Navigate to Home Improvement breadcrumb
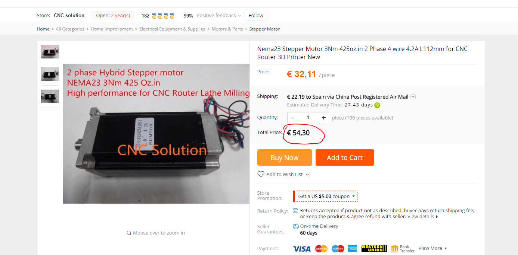The image size is (518, 255). (x=112, y=29)
